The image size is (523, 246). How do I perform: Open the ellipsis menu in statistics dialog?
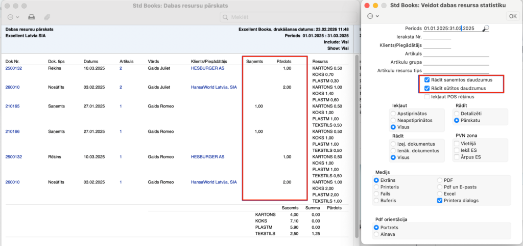(x=373, y=16)
